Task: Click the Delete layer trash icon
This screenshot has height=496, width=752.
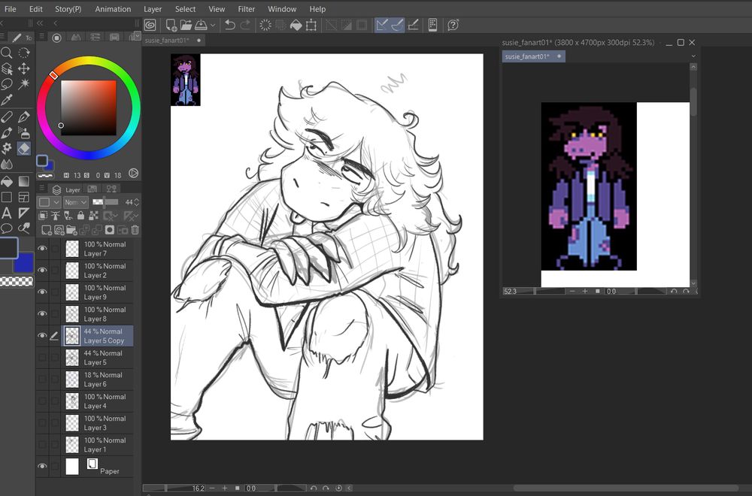Action: coord(135,230)
